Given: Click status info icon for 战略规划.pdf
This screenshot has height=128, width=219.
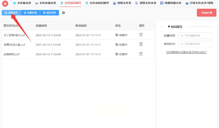Looking at the screenshot, I should pyautogui.click(x=117, y=54).
